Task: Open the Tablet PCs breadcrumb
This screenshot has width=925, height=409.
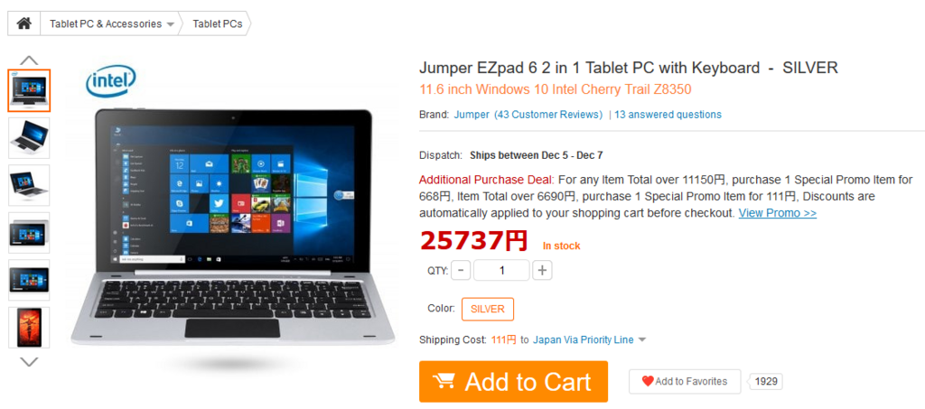Action: [x=217, y=24]
